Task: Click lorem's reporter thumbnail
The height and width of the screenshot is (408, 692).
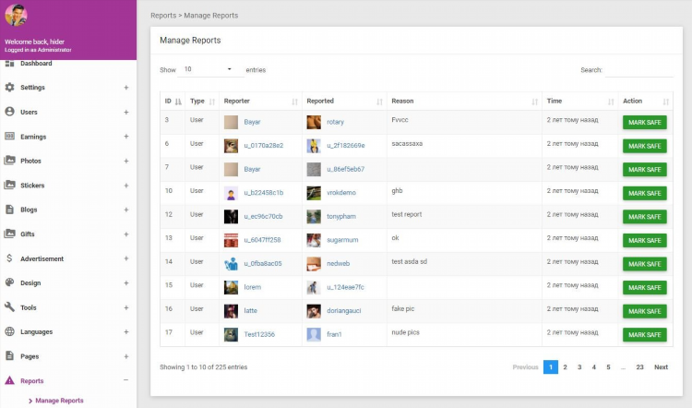Action: pyautogui.click(x=231, y=287)
